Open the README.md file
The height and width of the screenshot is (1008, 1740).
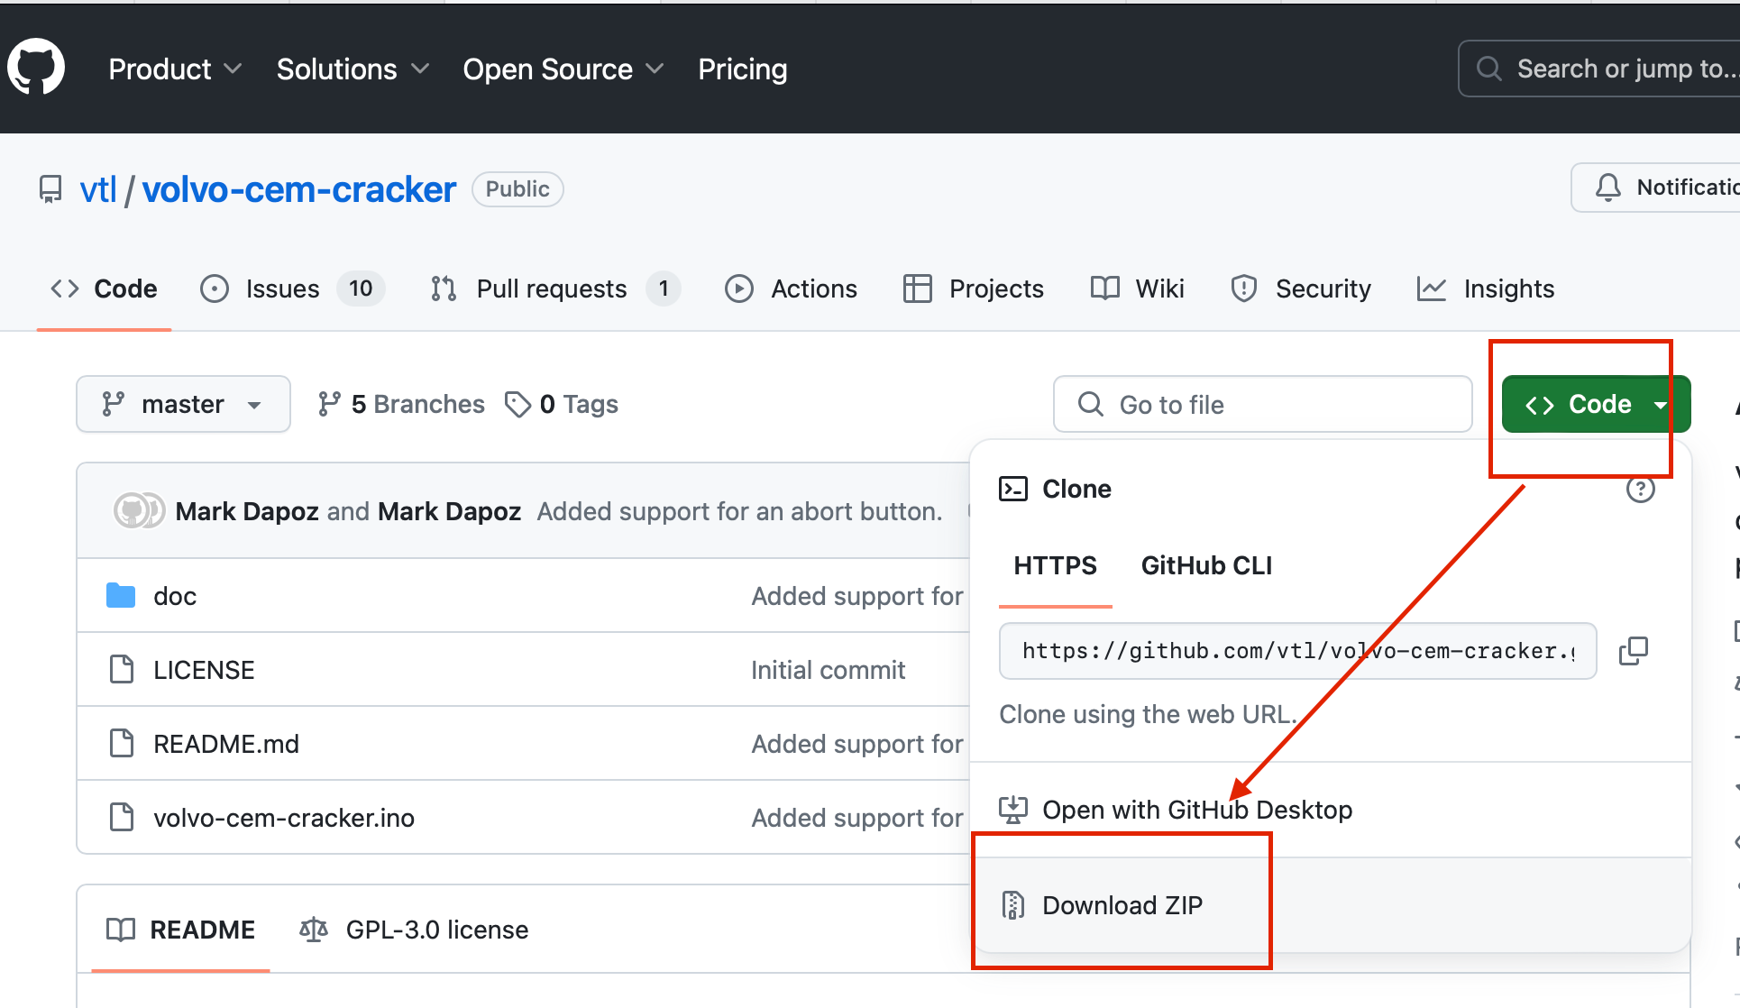click(x=226, y=744)
